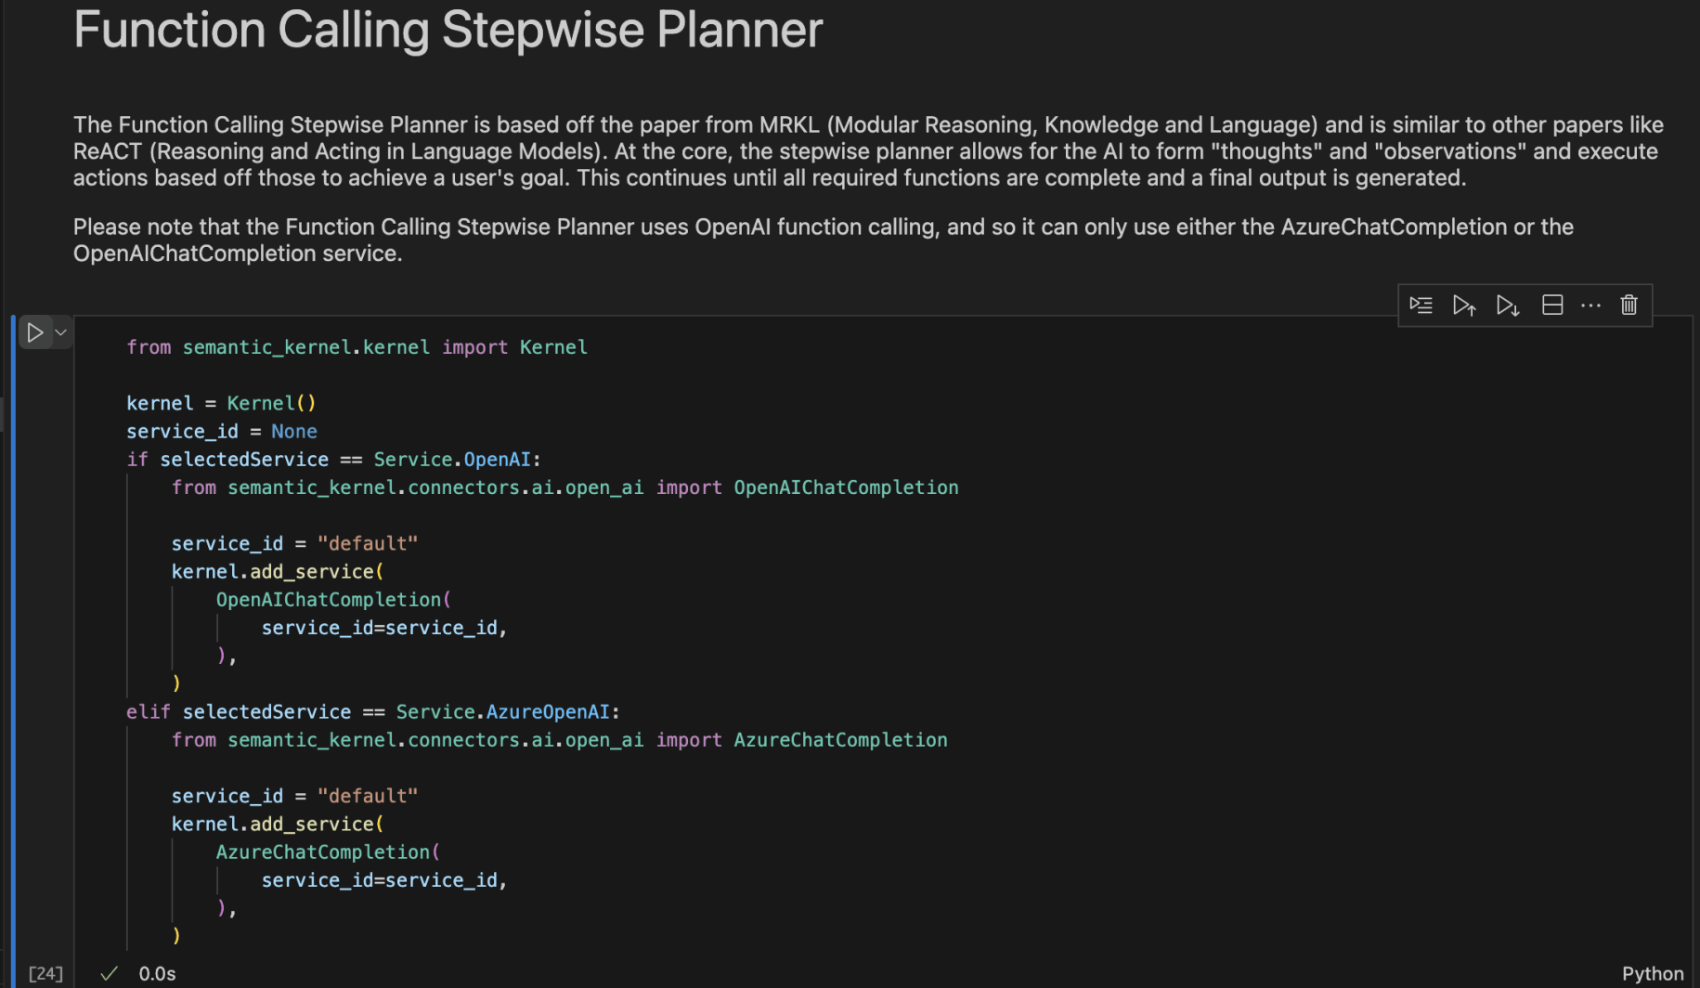The height and width of the screenshot is (988, 1700).
Task: Click into the first import Kernel line
Action: (x=357, y=347)
